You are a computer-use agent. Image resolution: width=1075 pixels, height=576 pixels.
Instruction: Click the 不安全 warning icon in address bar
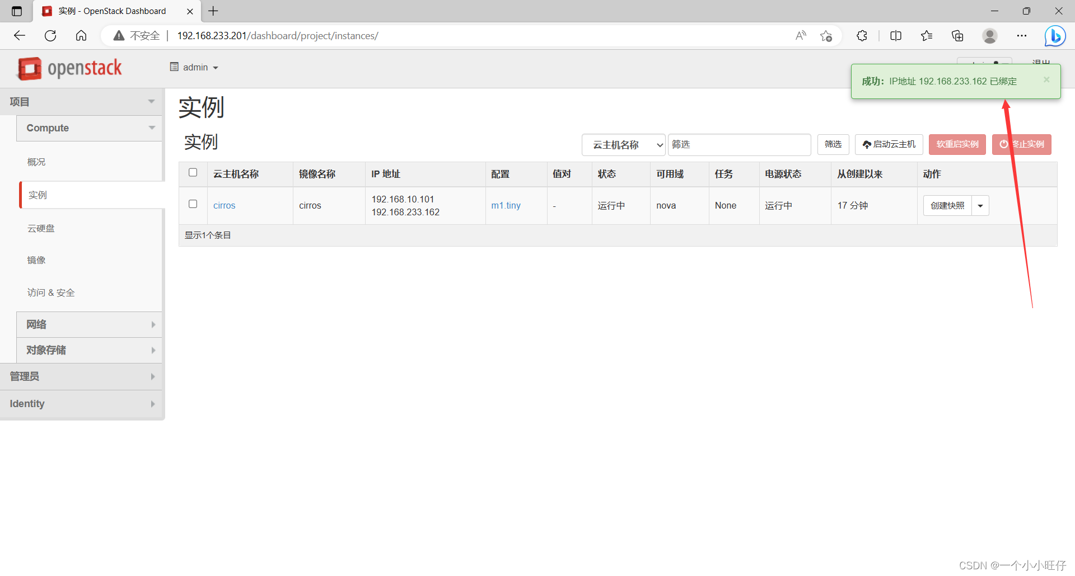click(x=118, y=35)
